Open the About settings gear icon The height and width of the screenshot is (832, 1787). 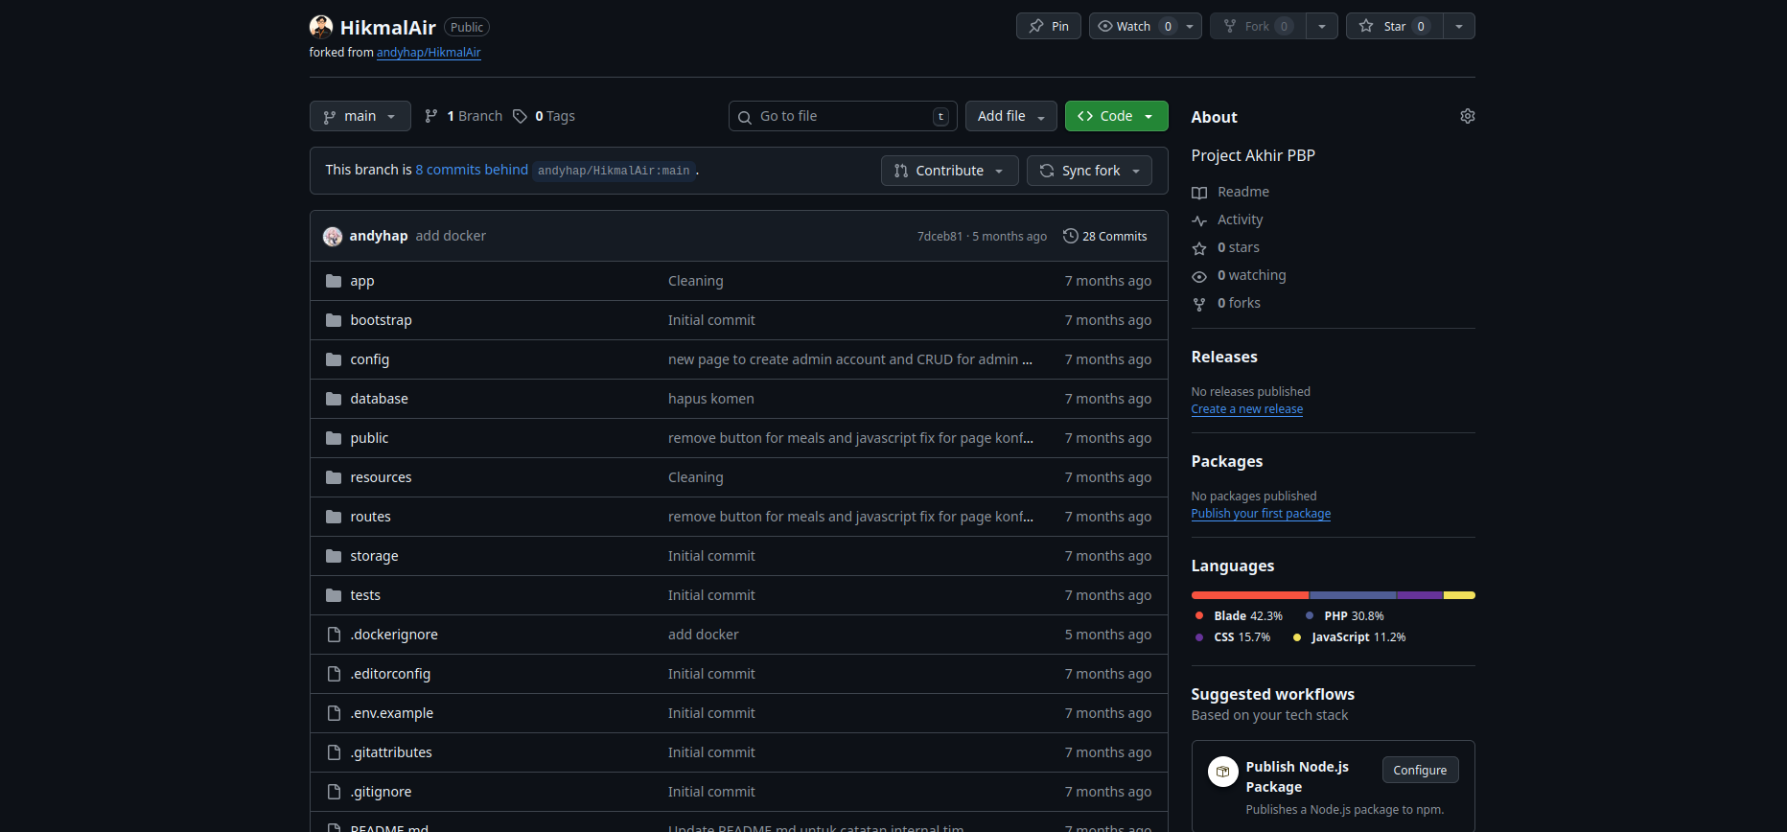pyautogui.click(x=1467, y=116)
